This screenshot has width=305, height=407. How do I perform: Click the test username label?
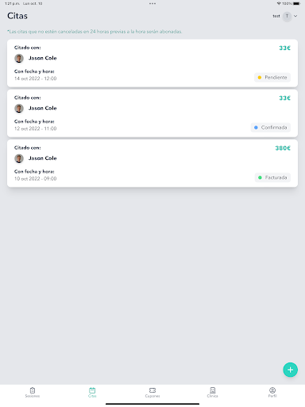[x=276, y=16]
